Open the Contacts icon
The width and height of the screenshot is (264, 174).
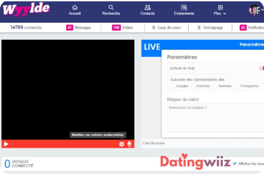[147, 8]
